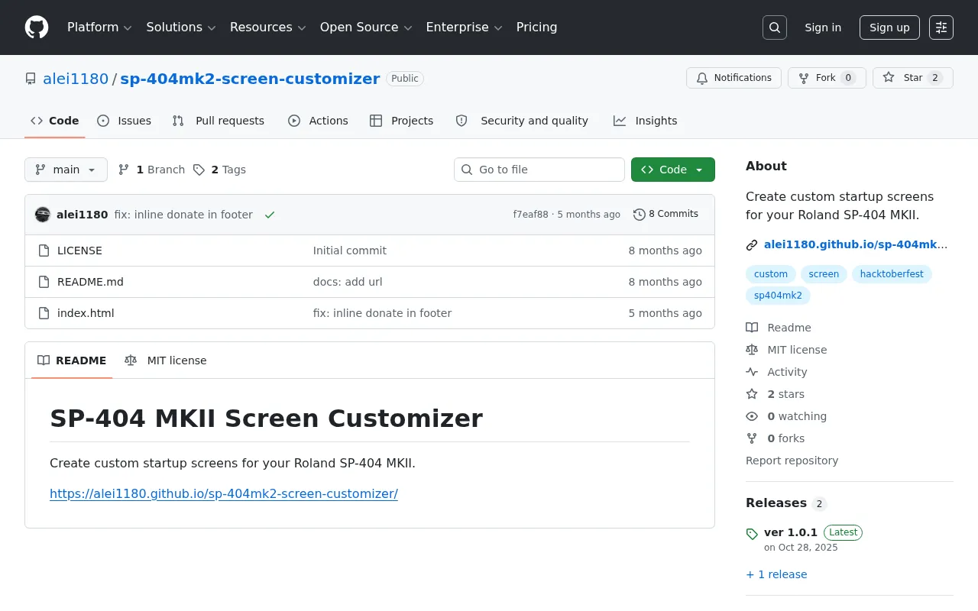Image resolution: width=978 pixels, height=611 pixels.
Task: Click the index.html file icon
Action: point(44,313)
